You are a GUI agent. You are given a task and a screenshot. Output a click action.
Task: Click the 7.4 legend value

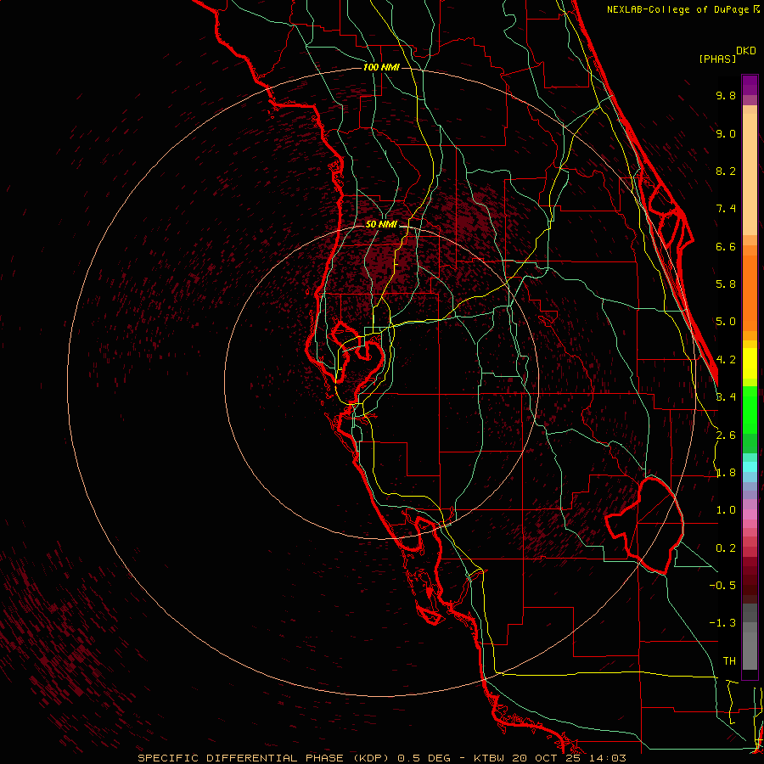(x=726, y=209)
